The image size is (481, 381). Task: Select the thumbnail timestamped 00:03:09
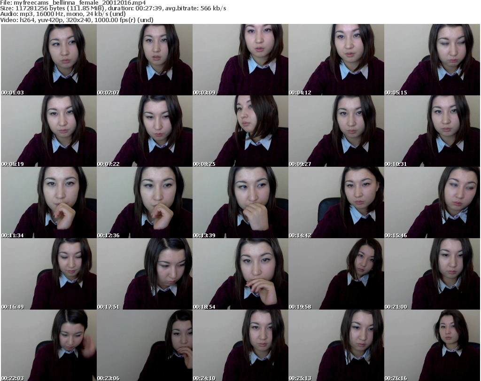pos(240,60)
